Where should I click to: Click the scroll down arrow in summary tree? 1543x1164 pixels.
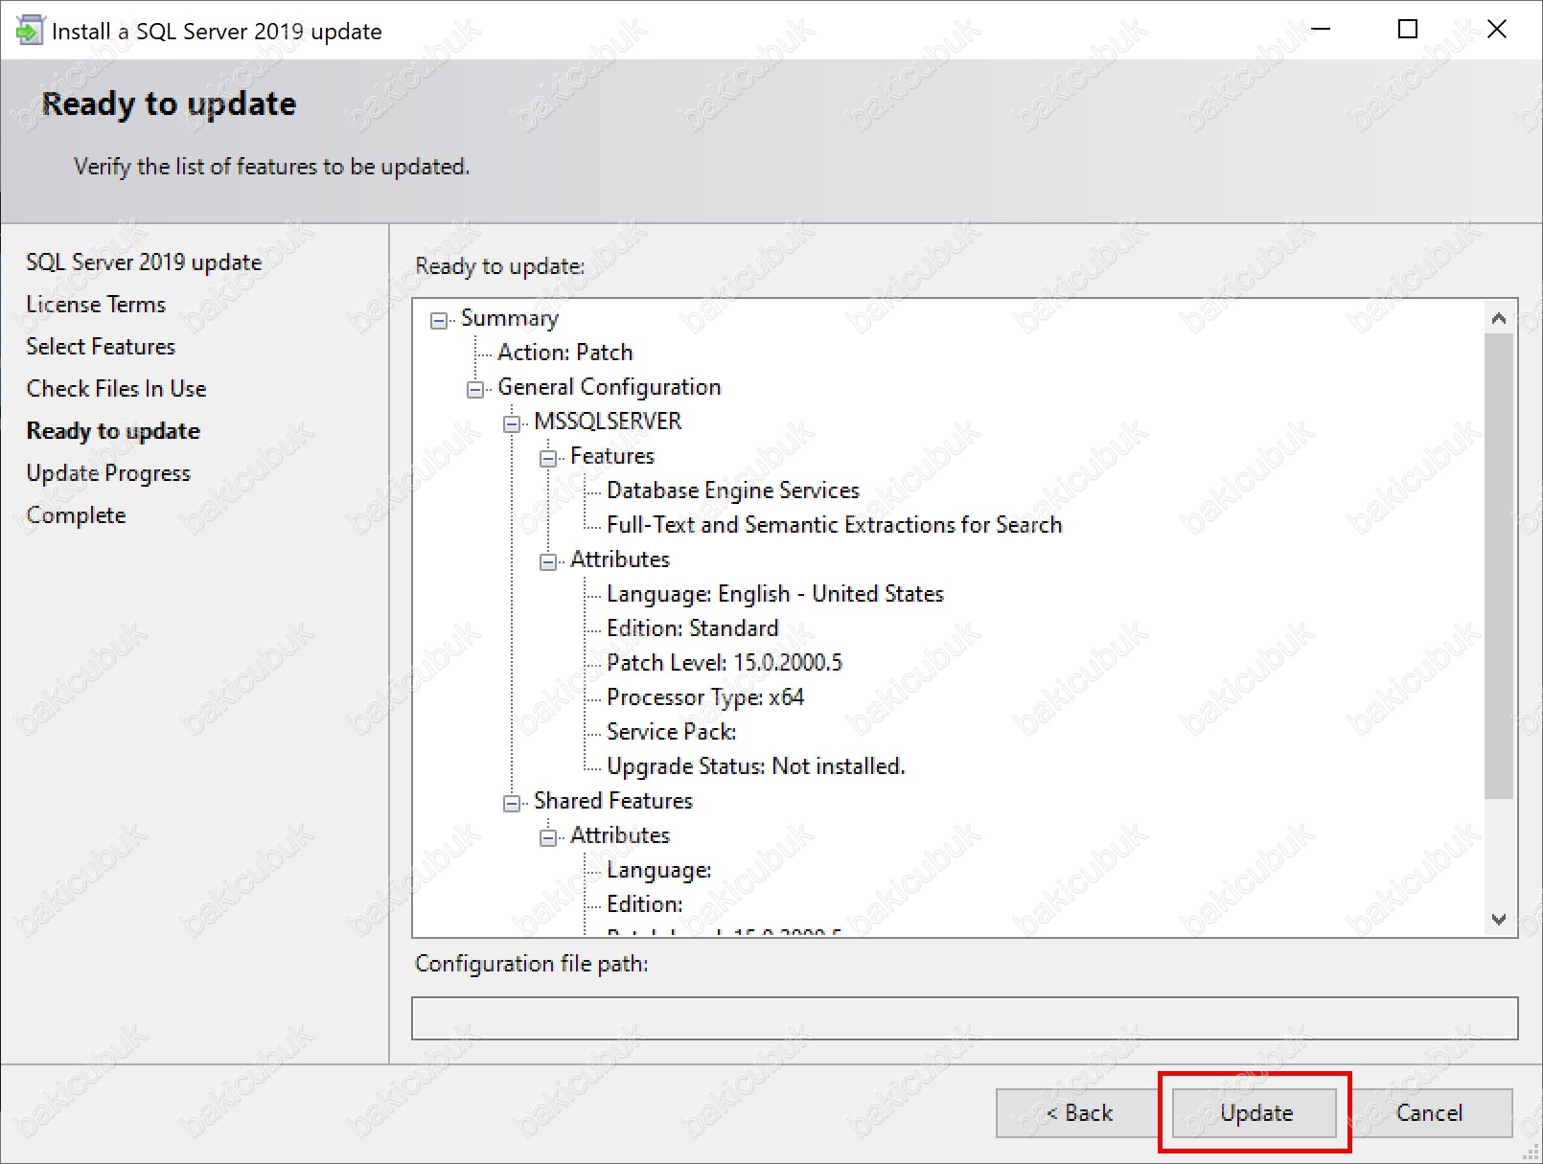pos(1499,919)
